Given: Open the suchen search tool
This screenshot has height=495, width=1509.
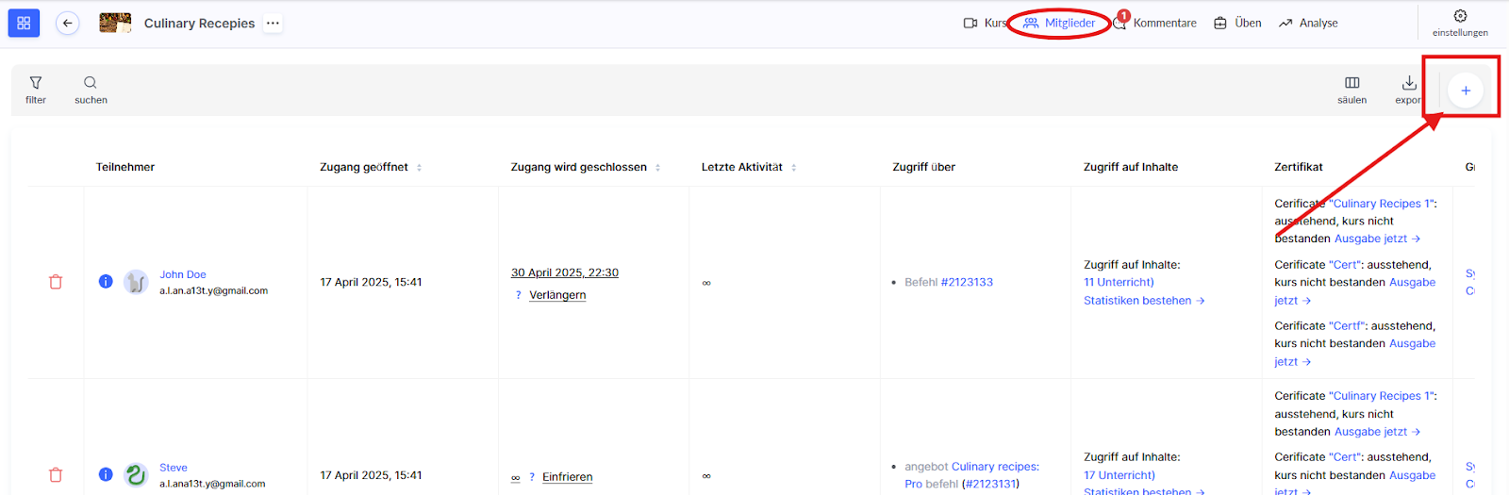Looking at the screenshot, I should 91,90.
